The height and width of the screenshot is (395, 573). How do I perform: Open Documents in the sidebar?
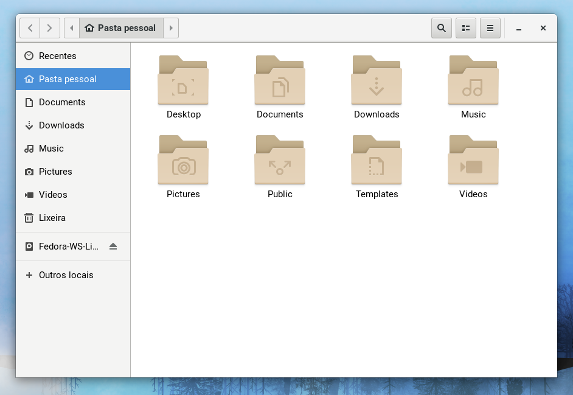pyautogui.click(x=73, y=102)
